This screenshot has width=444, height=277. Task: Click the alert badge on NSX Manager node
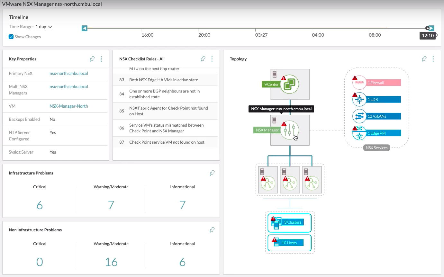point(284,124)
